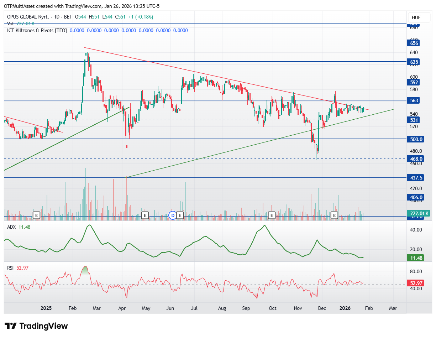Click the earnings E marker near October
436x338 pixels.
(x=272, y=215)
